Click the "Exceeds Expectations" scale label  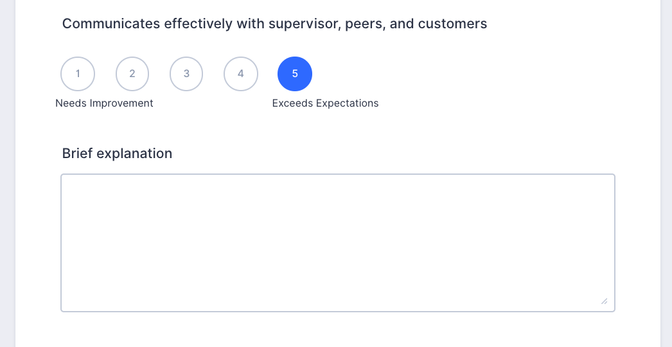tap(325, 103)
